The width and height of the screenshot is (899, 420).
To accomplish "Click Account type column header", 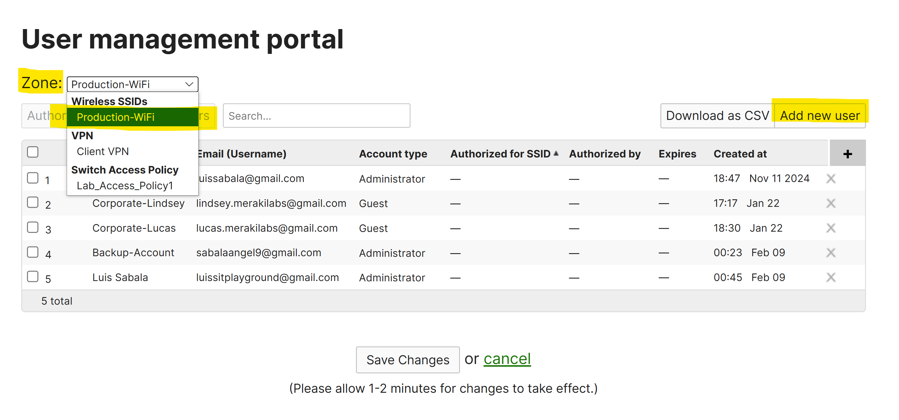I will click(x=393, y=154).
